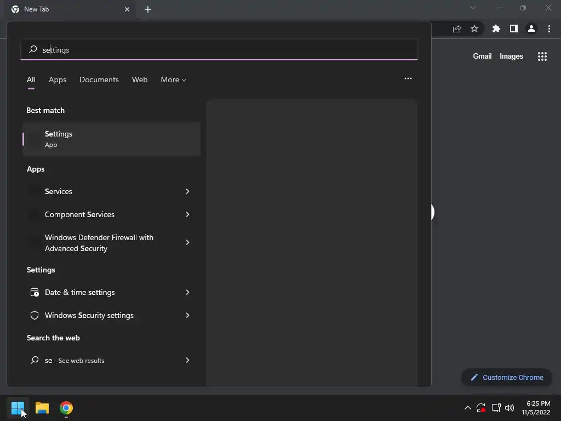Switch to the Apps search tab
The width and height of the screenshot is (561, 421).
58,80
